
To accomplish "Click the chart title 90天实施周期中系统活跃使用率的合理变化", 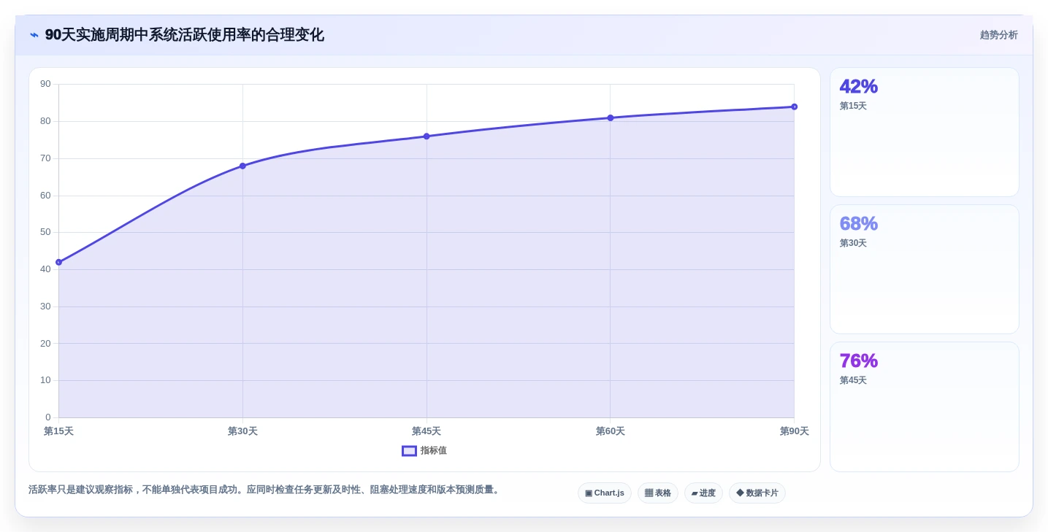I will 184,35.
